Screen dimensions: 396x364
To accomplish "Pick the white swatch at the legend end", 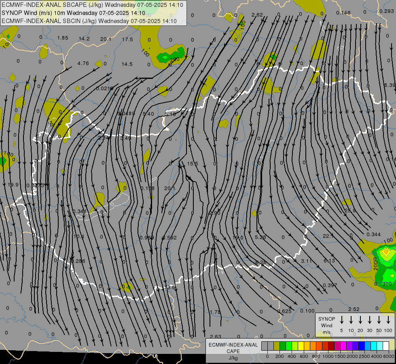I will pos(385,346).
